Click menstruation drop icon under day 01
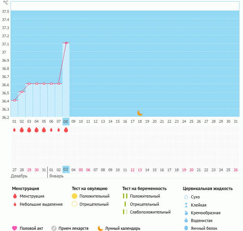The width and height of the screenshot is (243, 231). 14,130
